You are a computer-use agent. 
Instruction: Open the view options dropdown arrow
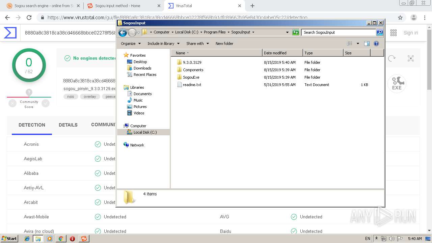pyautogui.click(x=358, y=44)
